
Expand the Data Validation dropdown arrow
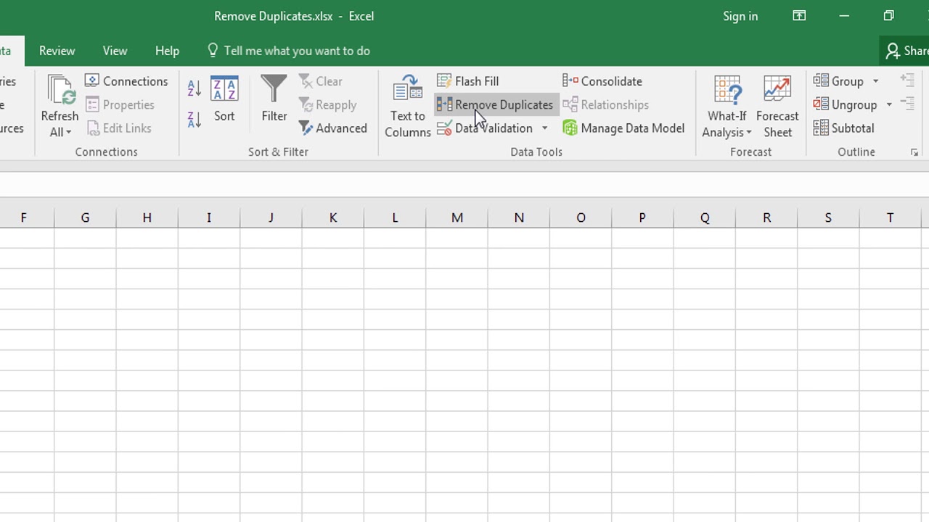544,128
